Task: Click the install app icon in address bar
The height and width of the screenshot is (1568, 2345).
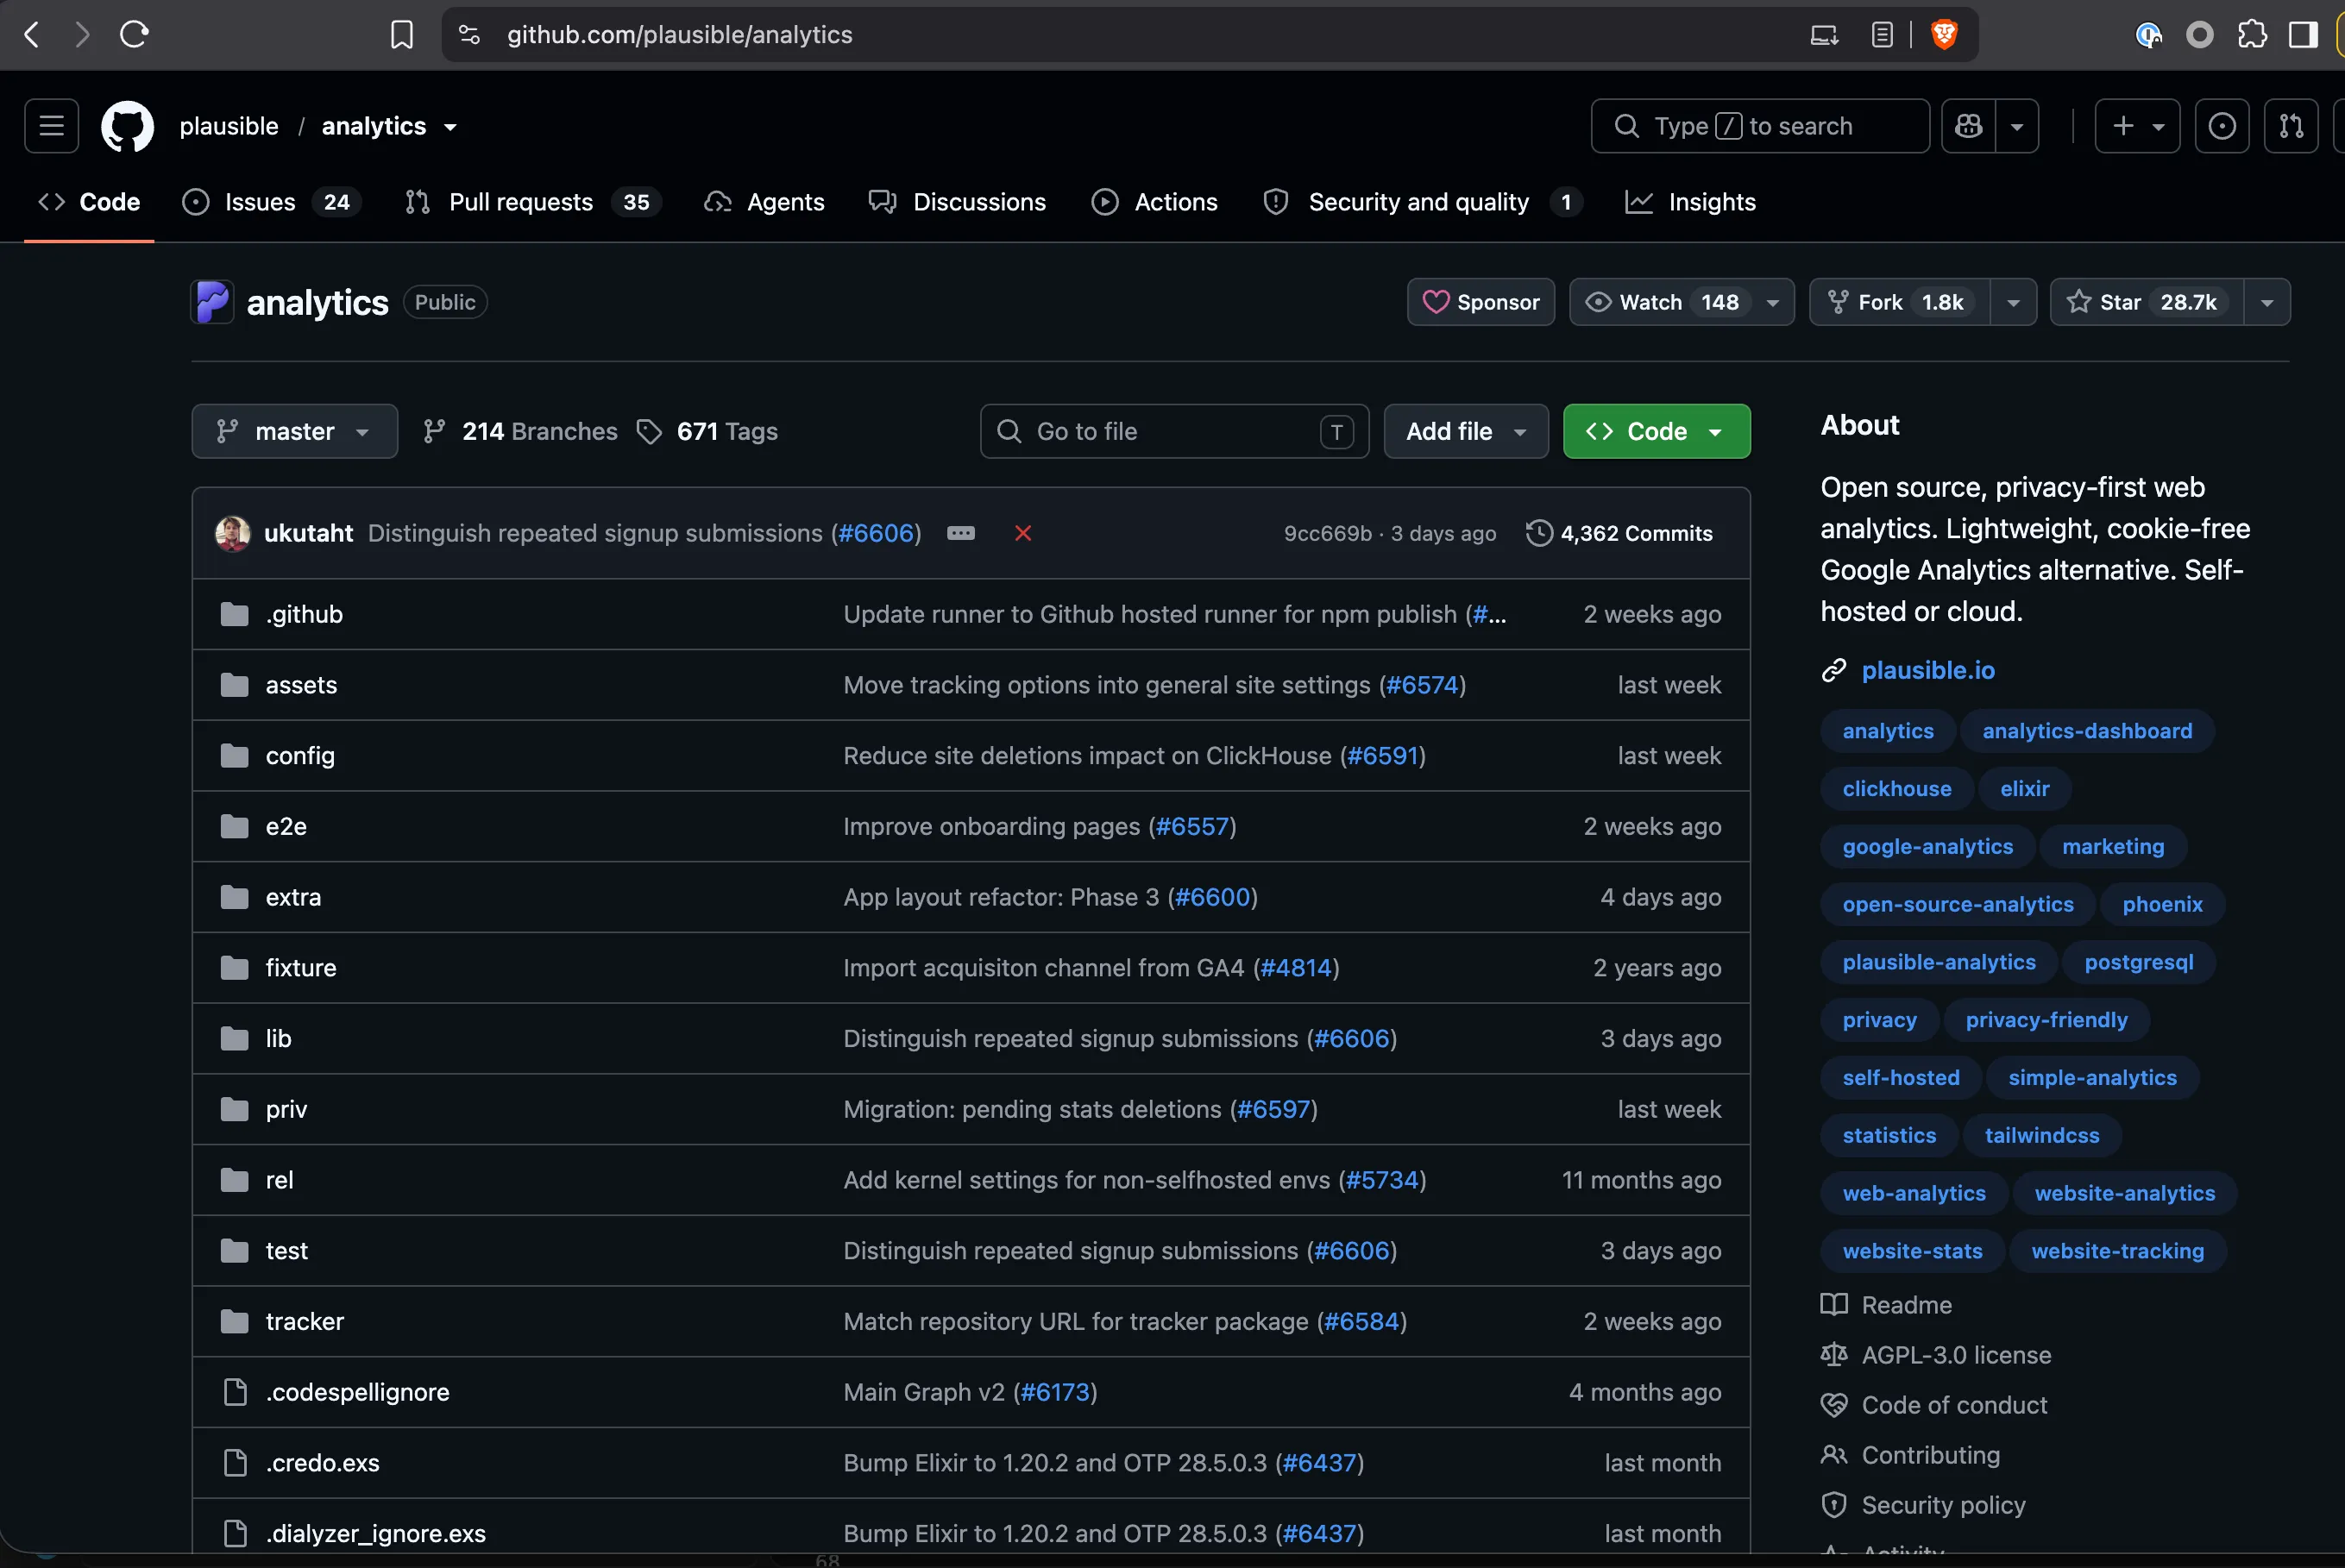Action: [1824, 35]
